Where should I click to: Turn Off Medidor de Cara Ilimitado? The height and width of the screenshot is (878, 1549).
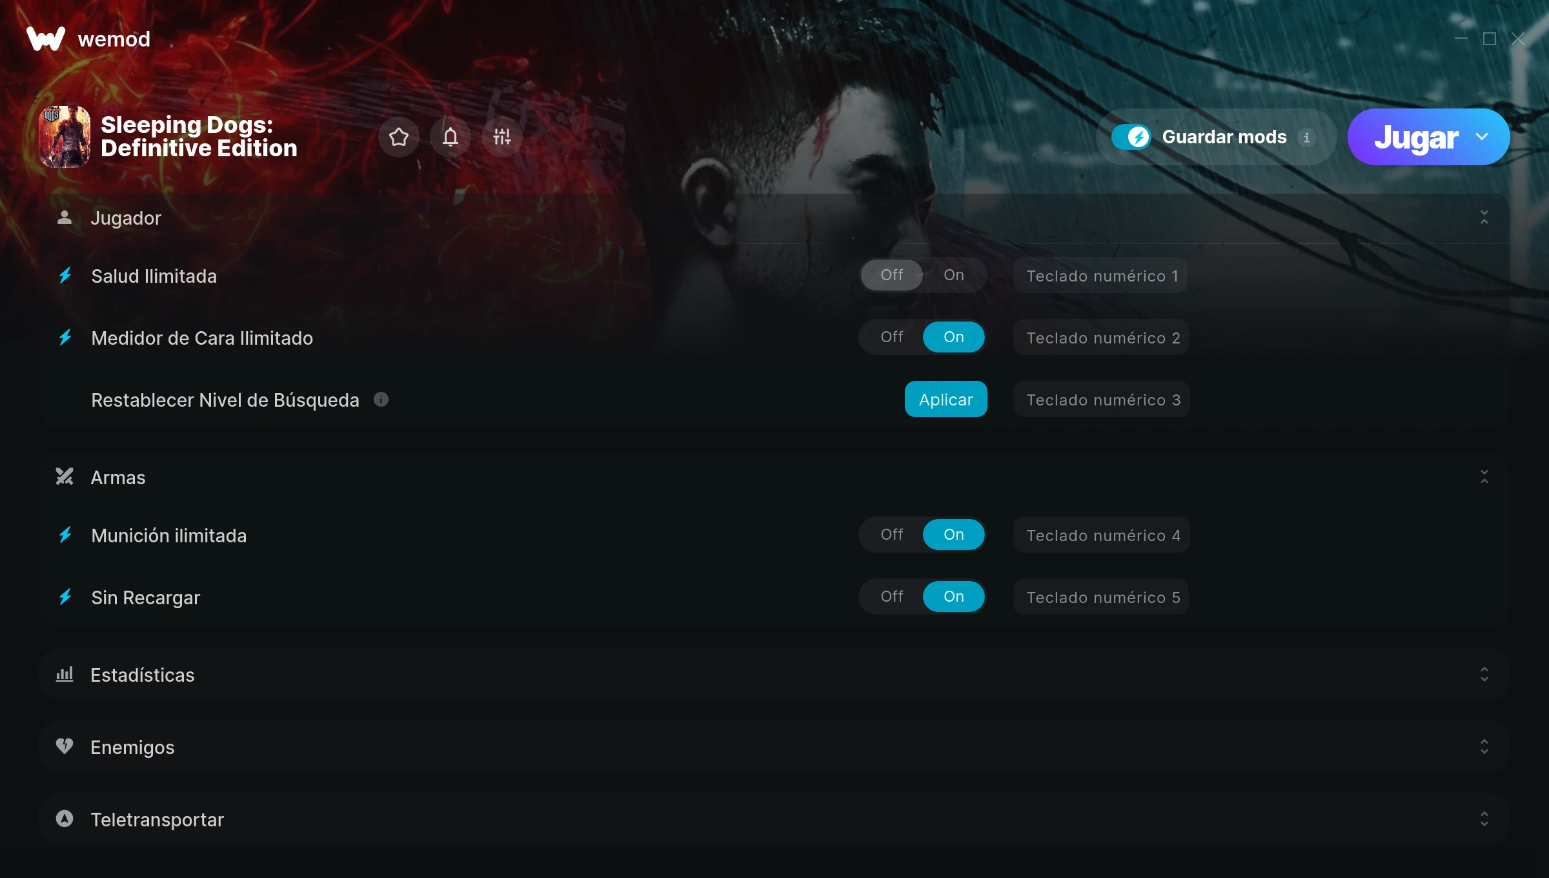pos(892,337)
